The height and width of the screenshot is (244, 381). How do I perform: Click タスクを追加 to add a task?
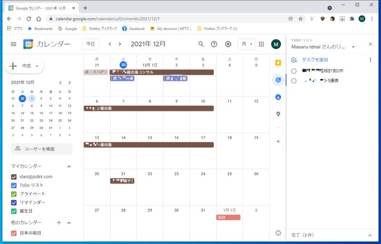point(314,60)
